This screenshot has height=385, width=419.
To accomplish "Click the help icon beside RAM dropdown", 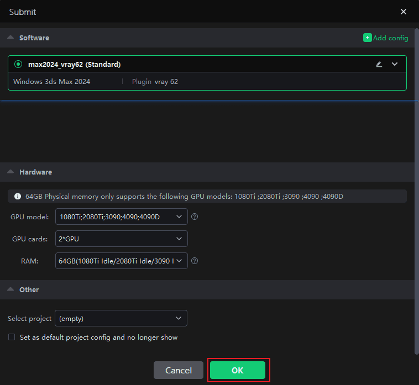I will pyautogui.click(x=195, y=261).
